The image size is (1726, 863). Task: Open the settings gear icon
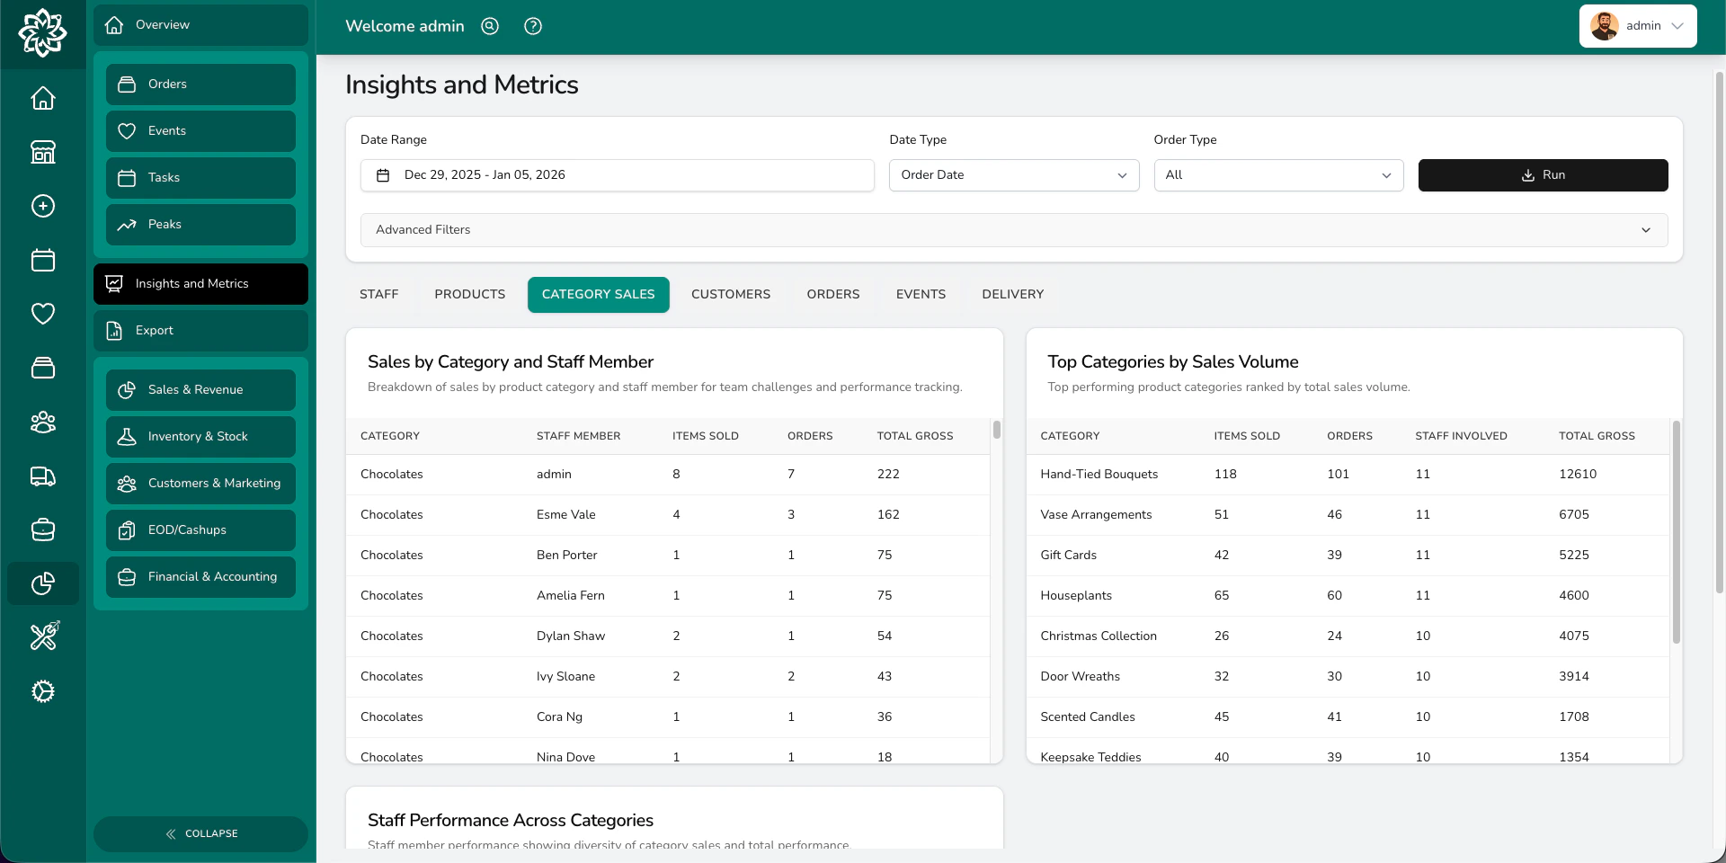pyautogui.click(x=43, y=691)
